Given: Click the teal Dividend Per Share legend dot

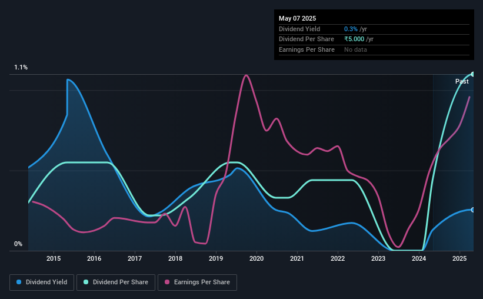Looking at the screenshot, I should tap(86, 282).
